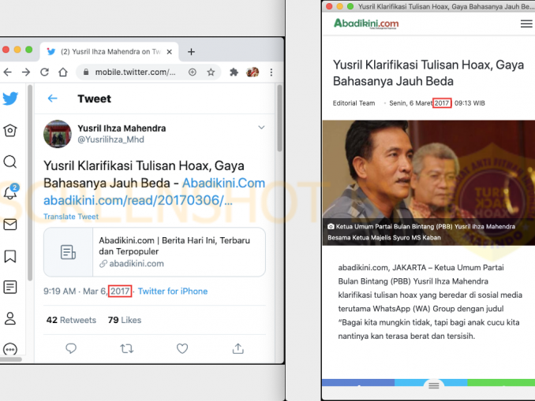Click Yusril Ihza Mahendra profile picture

coord(58,134)
